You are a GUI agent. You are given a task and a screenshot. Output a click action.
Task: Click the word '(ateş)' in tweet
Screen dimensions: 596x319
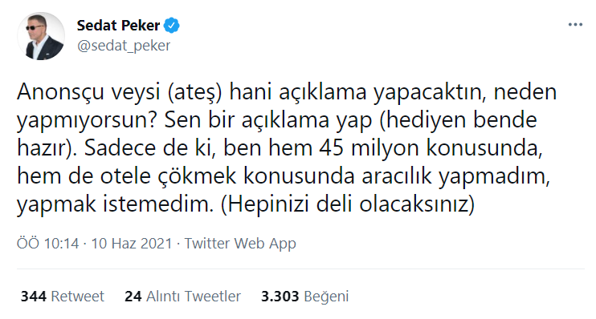click(x=195, y=92)
